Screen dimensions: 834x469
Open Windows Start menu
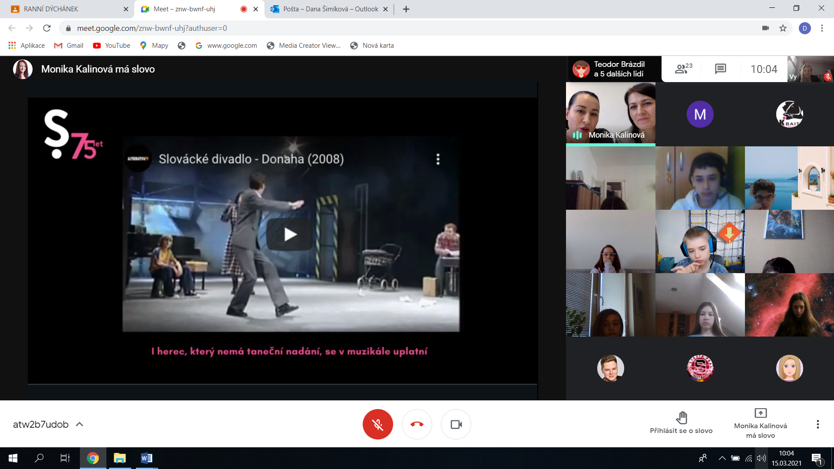[x=13, y=458]
